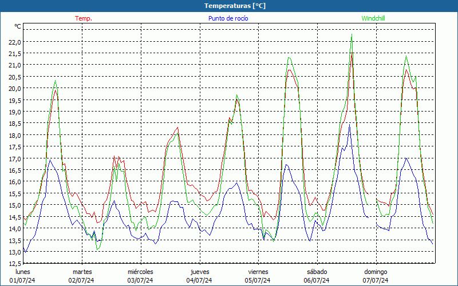Click the 'sábado' day label
This screenshot has width=458, height=286.
click(317, 272)
